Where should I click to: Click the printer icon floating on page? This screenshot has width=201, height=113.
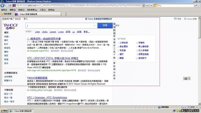[x=186, y=78]
